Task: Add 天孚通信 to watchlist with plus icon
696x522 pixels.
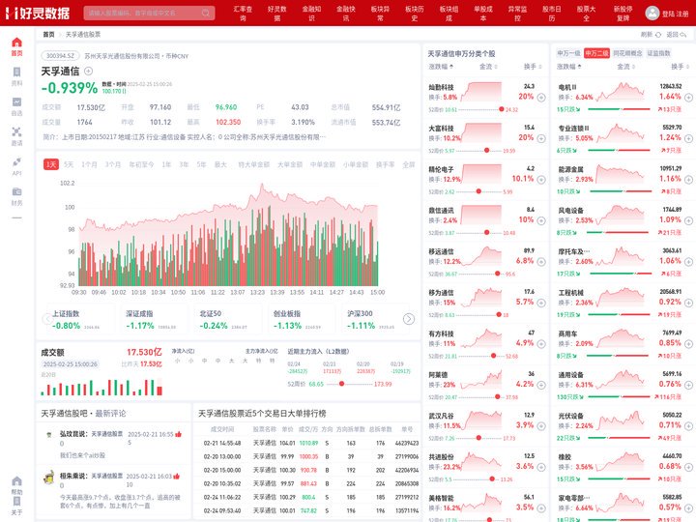Action: (x=88, y=71)
